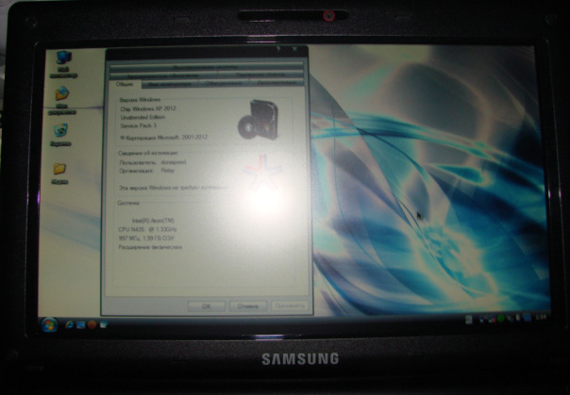Click the last quick launch icon

coord(103,324)
